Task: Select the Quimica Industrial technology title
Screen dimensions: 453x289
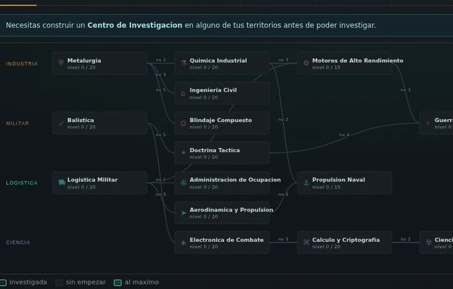Action: point(218,60)
